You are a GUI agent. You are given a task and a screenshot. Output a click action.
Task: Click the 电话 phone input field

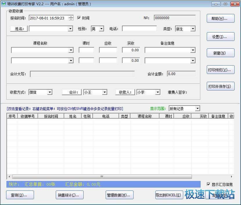point(139,28)
